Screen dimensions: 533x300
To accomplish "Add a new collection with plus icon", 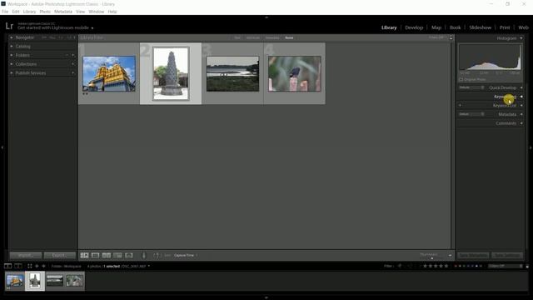I will coord(72,64).
